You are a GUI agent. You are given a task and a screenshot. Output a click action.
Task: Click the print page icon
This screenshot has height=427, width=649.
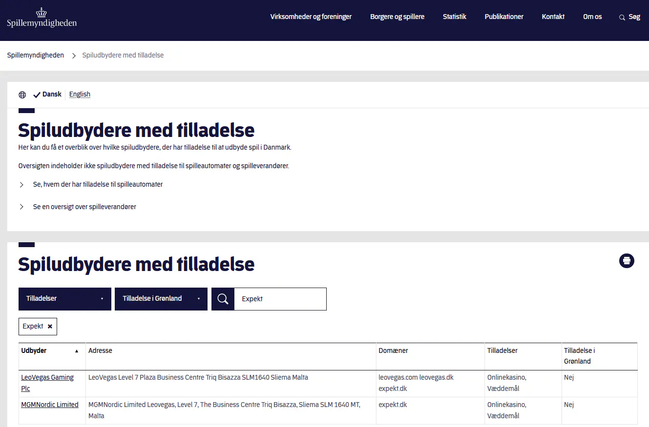[627, 261]
